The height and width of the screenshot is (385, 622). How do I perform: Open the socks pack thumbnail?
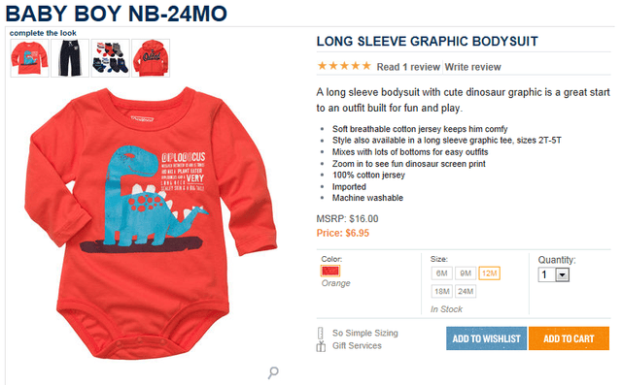tap(110, 58)
